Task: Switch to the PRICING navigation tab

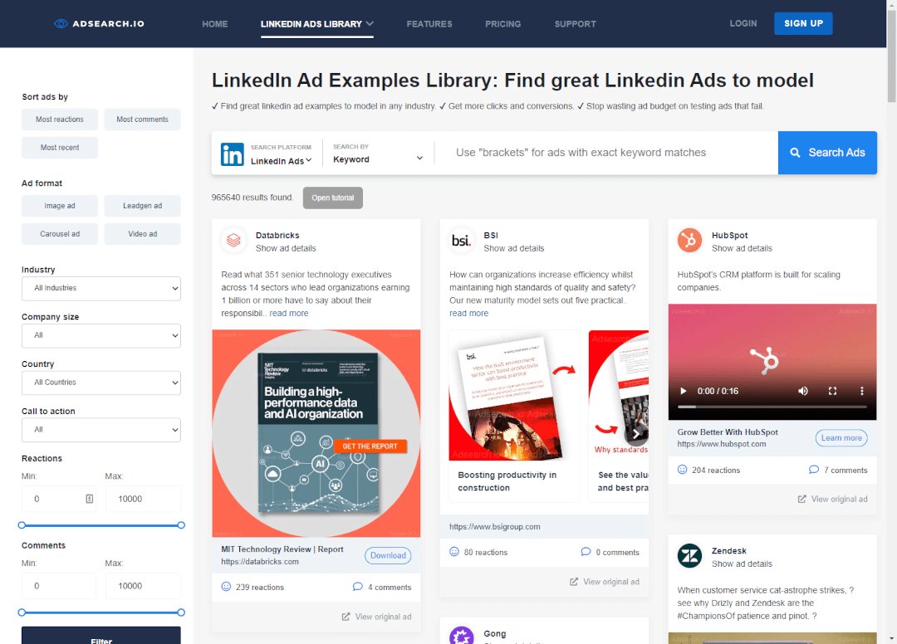Action: tap(502, 23)
